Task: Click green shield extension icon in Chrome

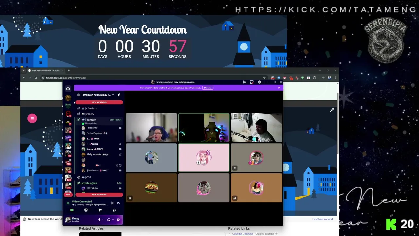Action: [303, 78]
